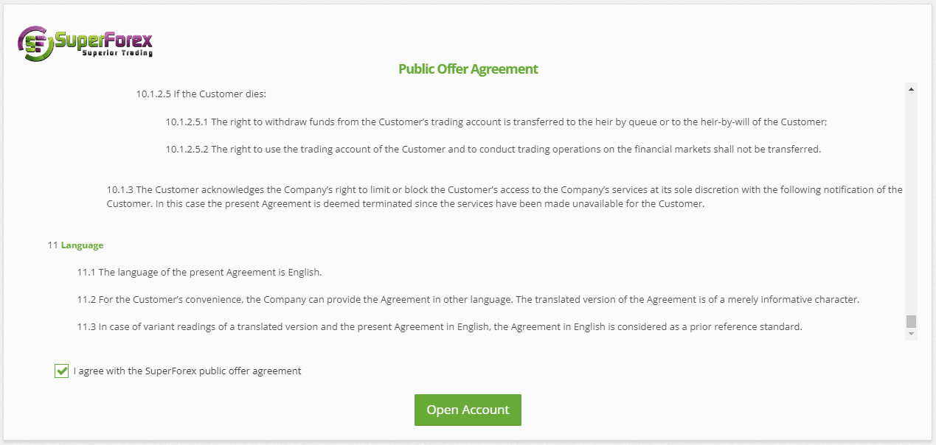The image size is (936, 445).
Task: Click clause 10.1.2.5.2 about trading account use
Action: tap(493, 149)
